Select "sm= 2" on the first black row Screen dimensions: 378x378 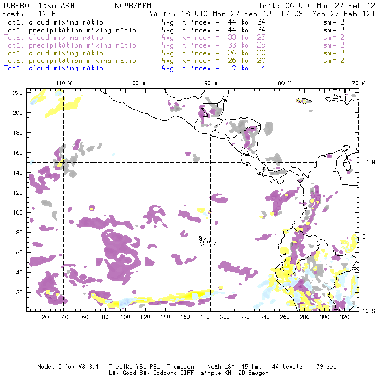coord(334,22)
